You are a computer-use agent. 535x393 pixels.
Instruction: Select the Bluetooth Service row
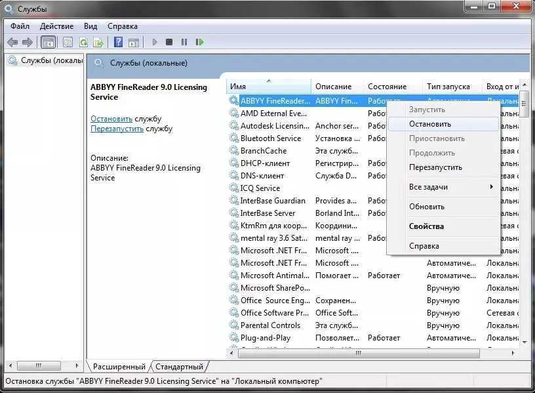point(270,138)
